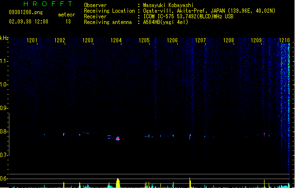Click the 1207 time marker
Screen dimensions: 295x188
200,40
